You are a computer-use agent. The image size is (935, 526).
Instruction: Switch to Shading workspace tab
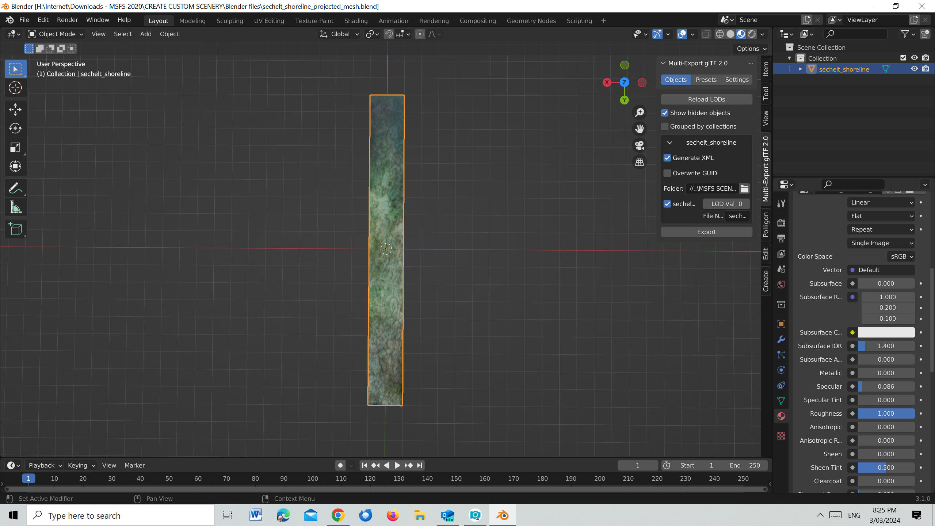click(x=356, y=21)
